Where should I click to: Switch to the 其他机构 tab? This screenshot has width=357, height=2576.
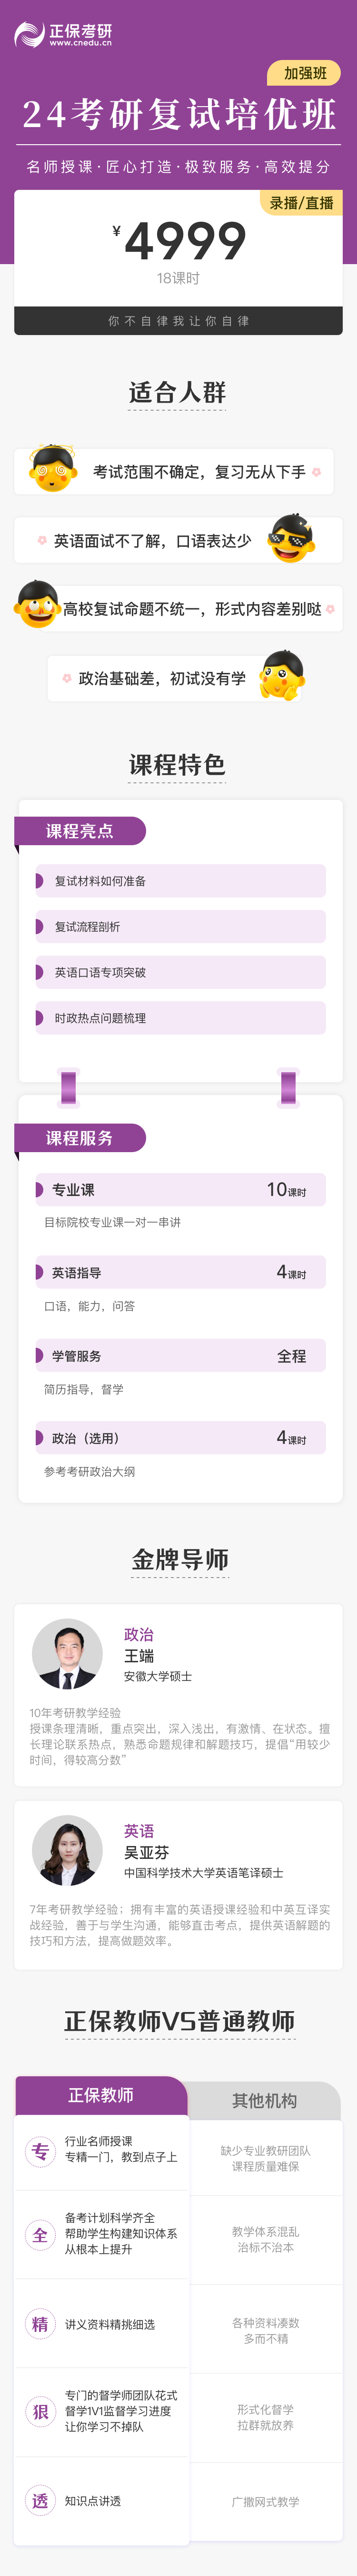(264, 2101)
